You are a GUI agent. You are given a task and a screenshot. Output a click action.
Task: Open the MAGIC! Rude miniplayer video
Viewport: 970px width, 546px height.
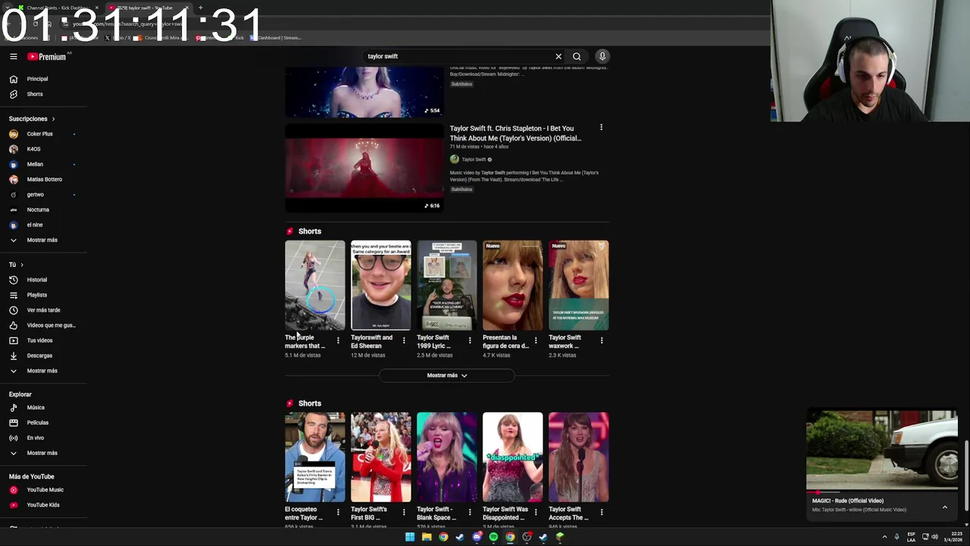coord(882,451)
